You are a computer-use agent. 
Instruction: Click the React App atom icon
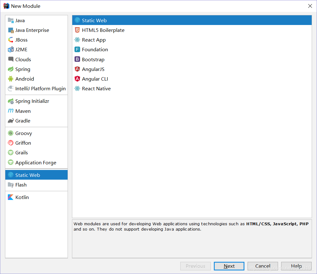coord(77,40)
